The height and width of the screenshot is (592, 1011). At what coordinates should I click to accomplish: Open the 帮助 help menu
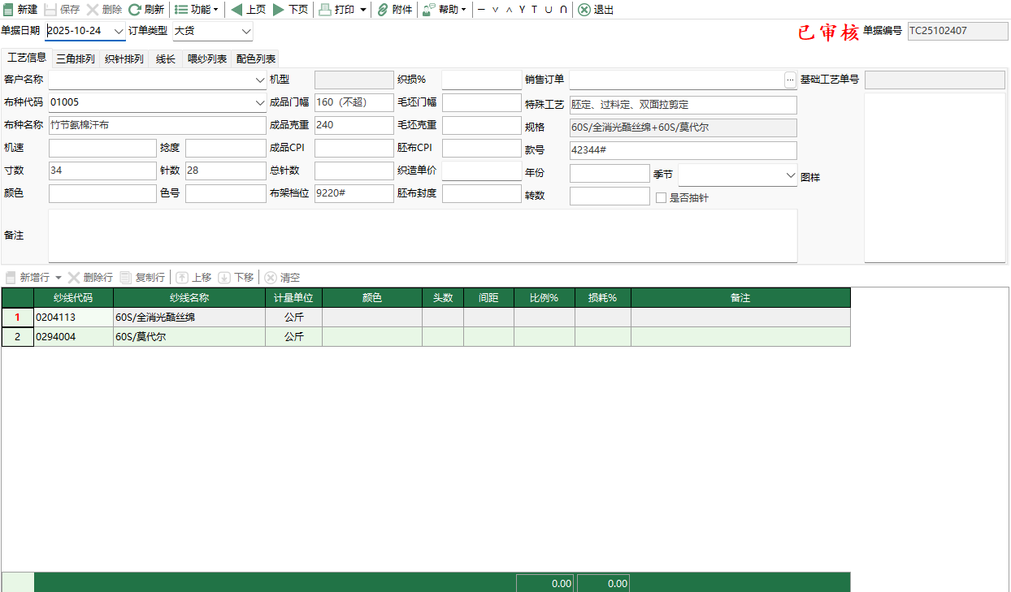pos(445,10)
